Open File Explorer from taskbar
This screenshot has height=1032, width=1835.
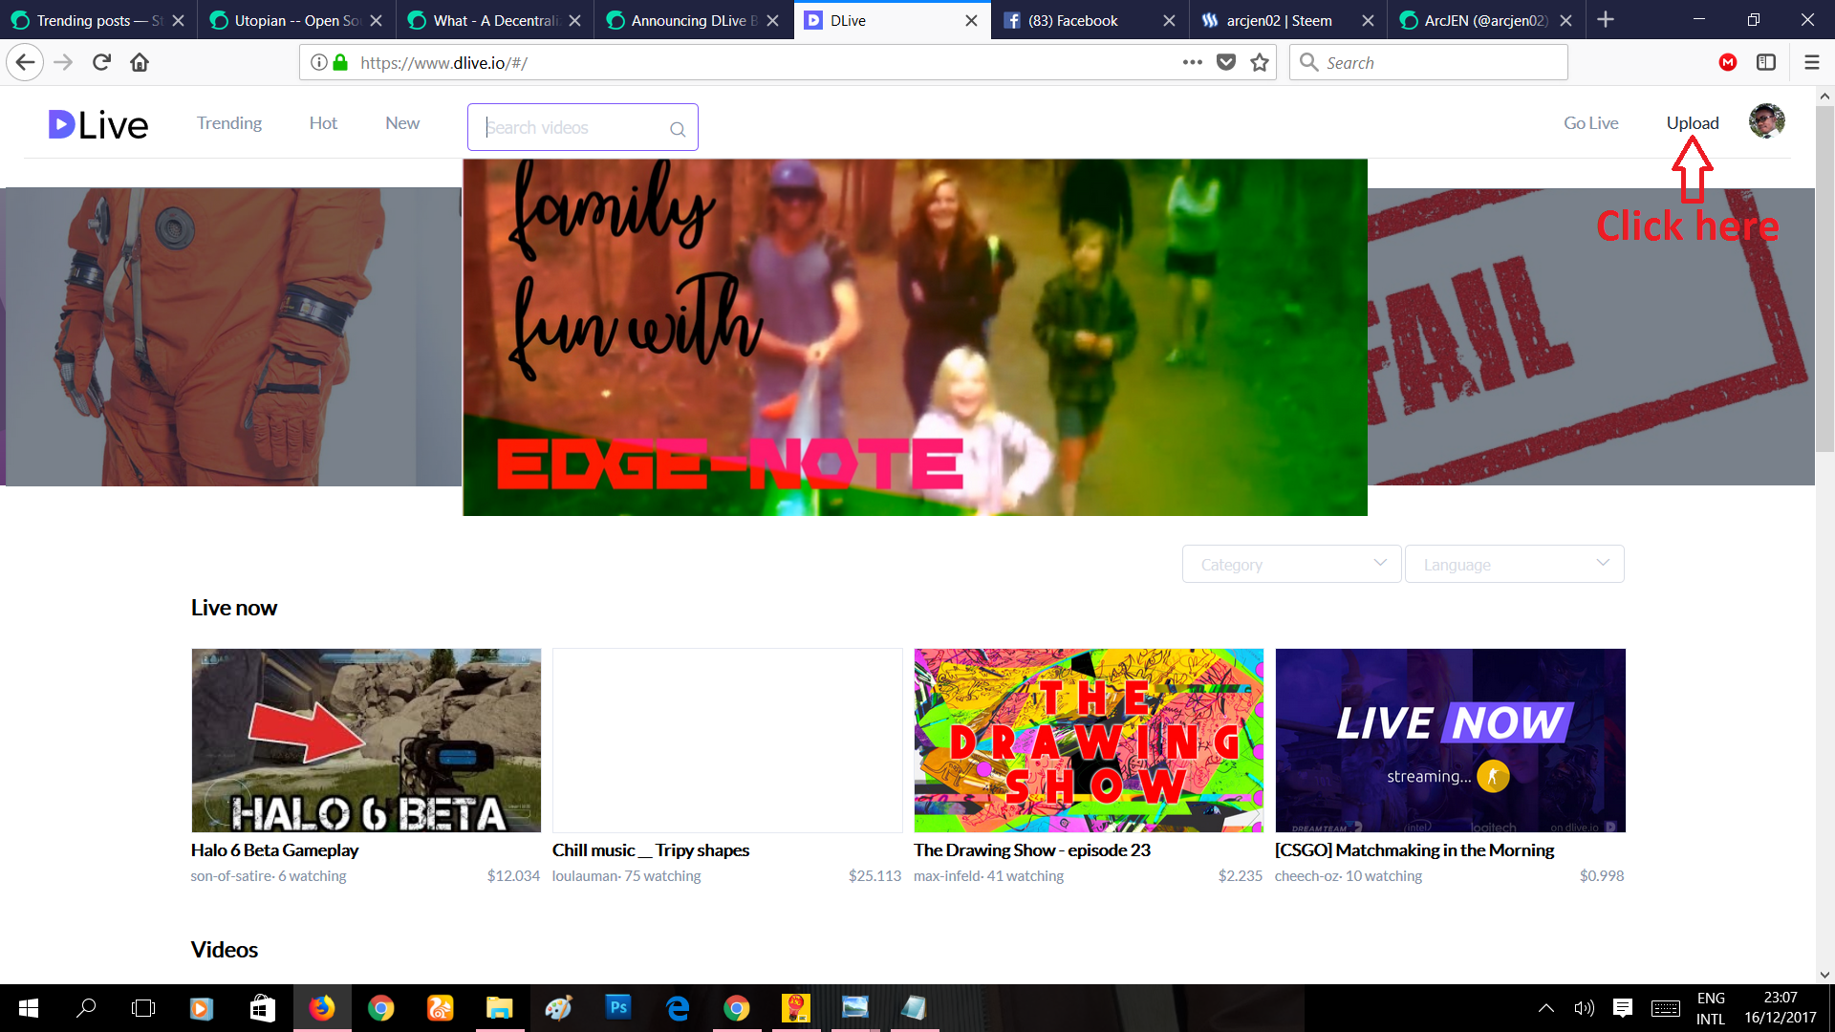click(499, 1008)
